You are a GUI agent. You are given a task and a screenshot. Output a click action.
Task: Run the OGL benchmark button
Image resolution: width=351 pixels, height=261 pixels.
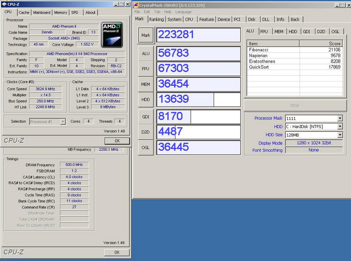(146, 148)
